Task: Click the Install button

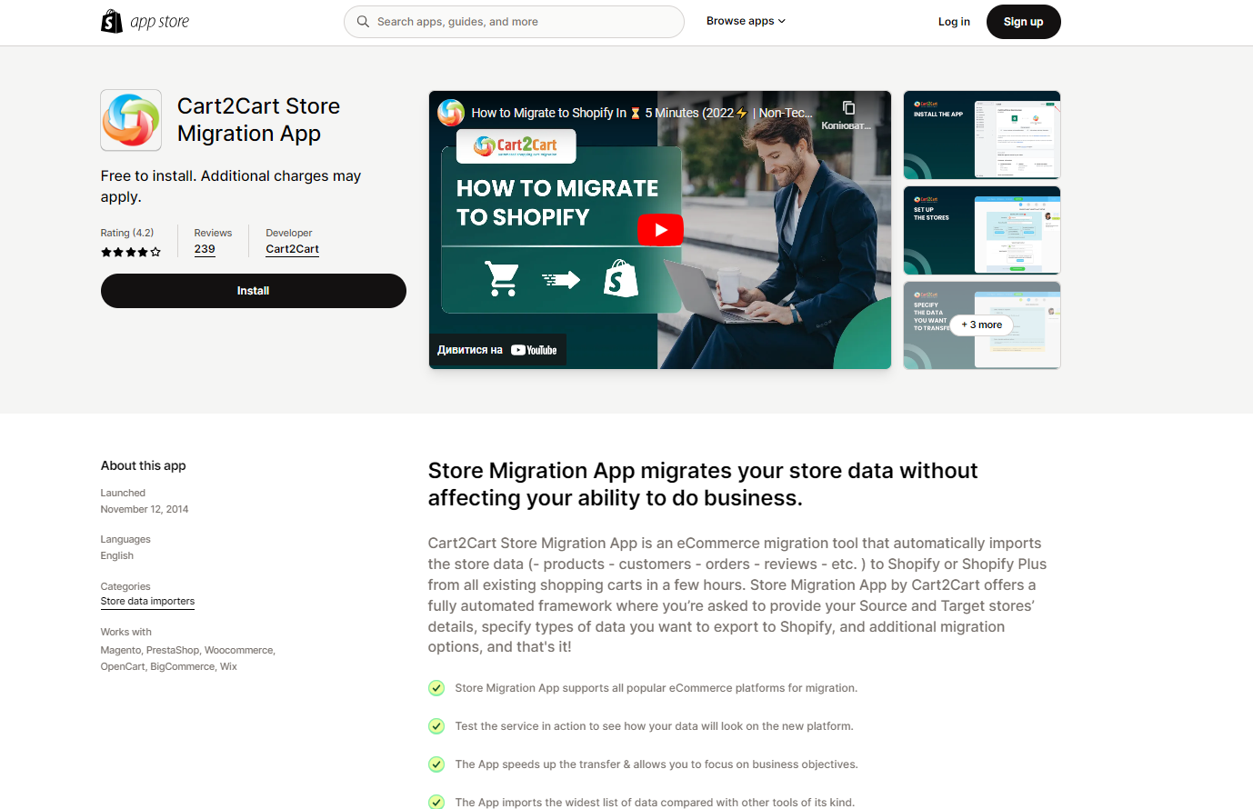Action: pos(254,291)
